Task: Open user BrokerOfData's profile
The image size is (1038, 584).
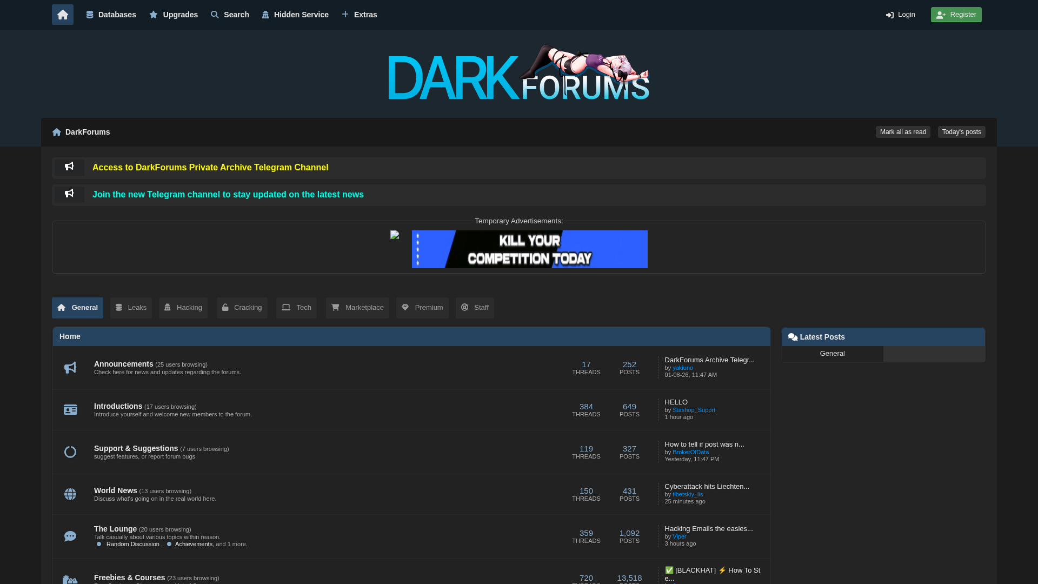Action: coord(690,452)
